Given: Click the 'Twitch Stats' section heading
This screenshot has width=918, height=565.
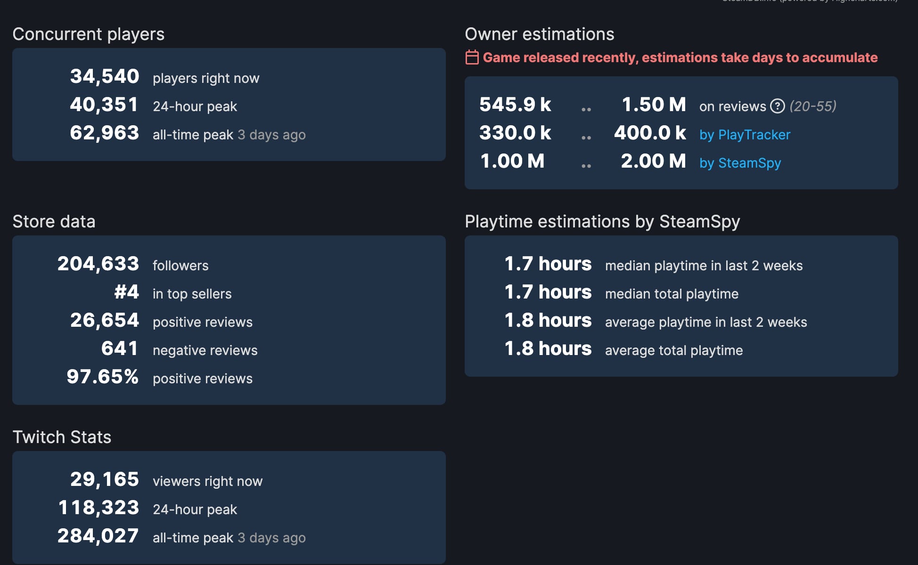Looking at the screenshot, I should (x=62, y=437).
